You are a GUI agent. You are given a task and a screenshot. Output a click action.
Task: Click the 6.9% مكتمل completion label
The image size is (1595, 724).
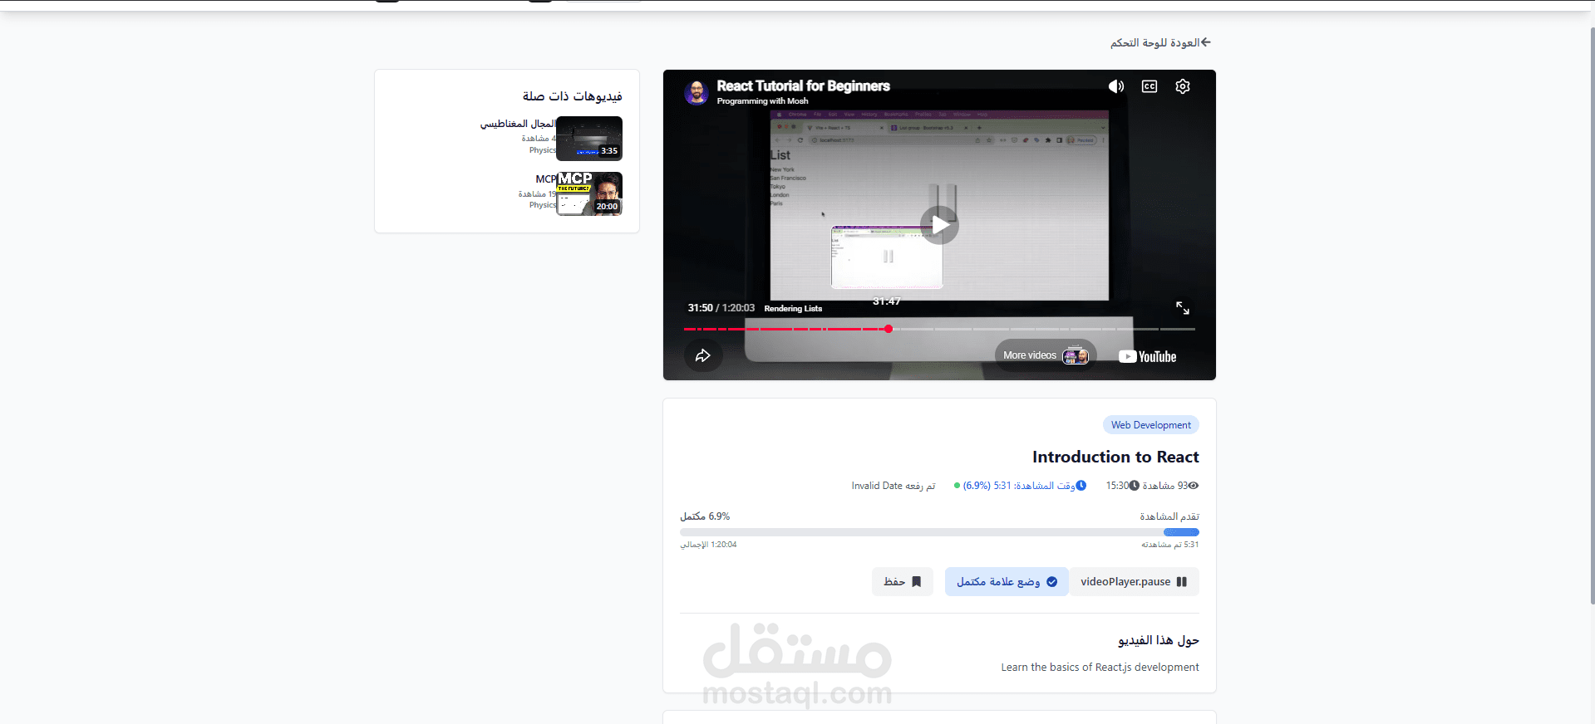[x=705, y=516]
